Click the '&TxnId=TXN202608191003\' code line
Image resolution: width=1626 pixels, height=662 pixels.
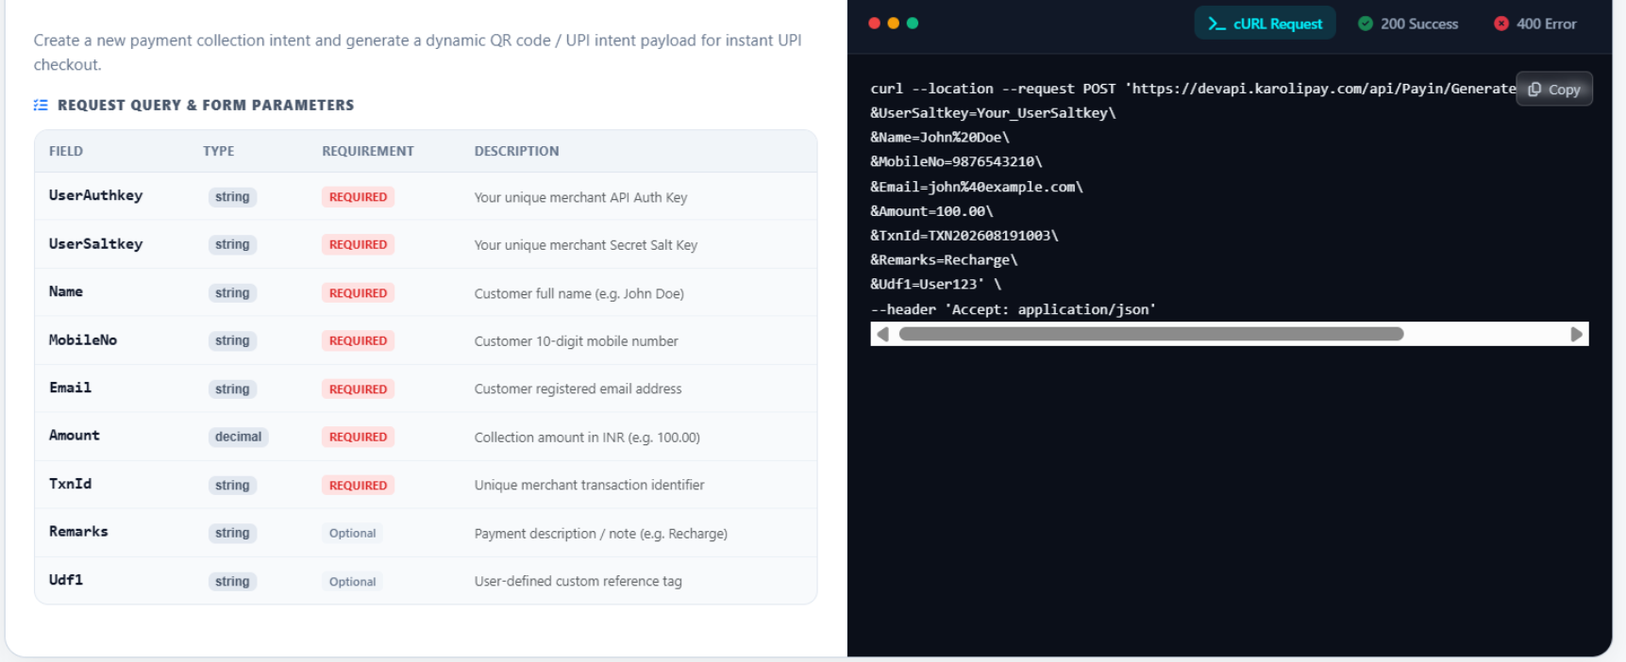tap(964, 236)
